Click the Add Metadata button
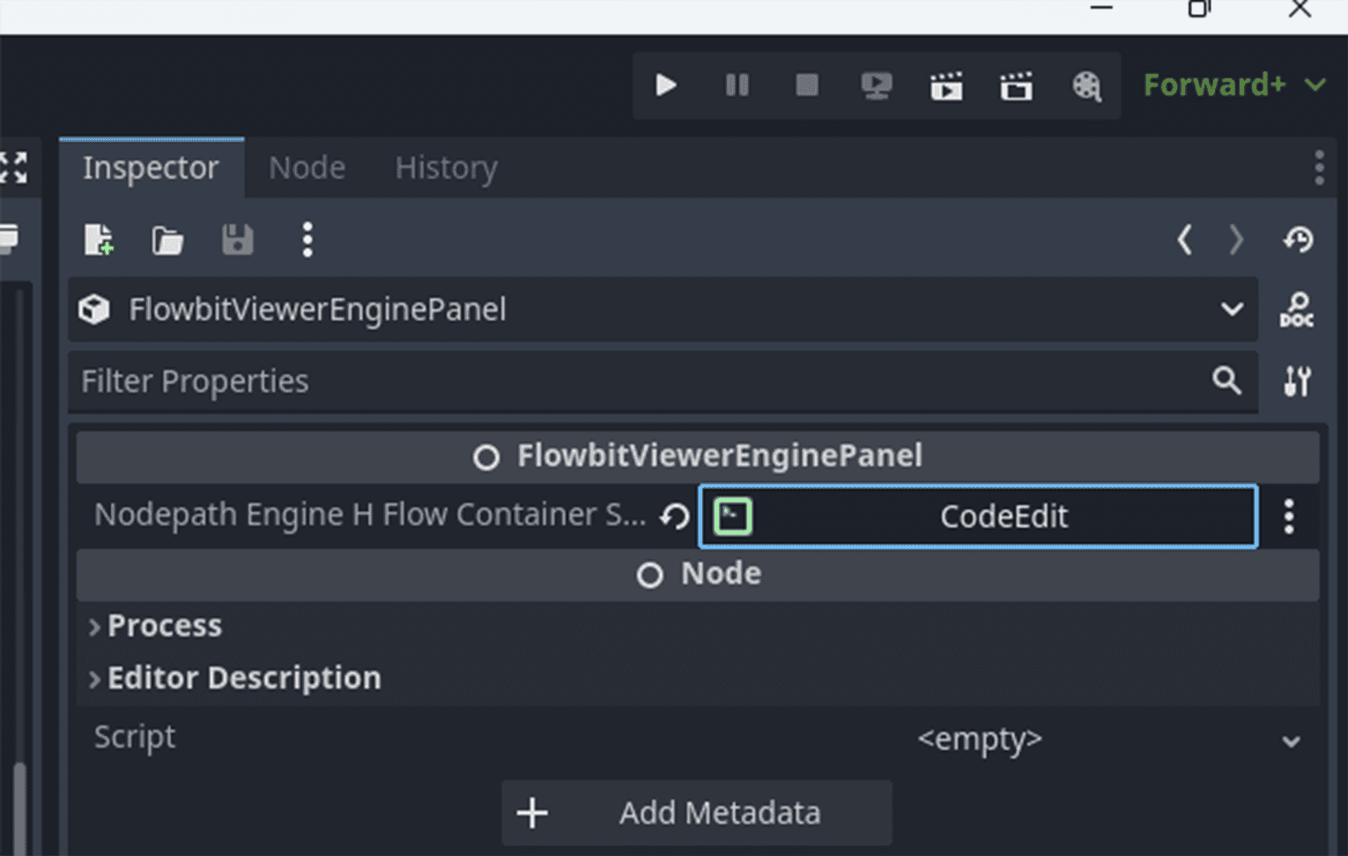Screen dimensions: 1348x856 696,813
